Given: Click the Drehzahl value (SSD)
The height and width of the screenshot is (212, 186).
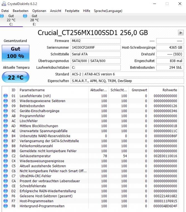Looking at the screenshot, I should 170,54.
